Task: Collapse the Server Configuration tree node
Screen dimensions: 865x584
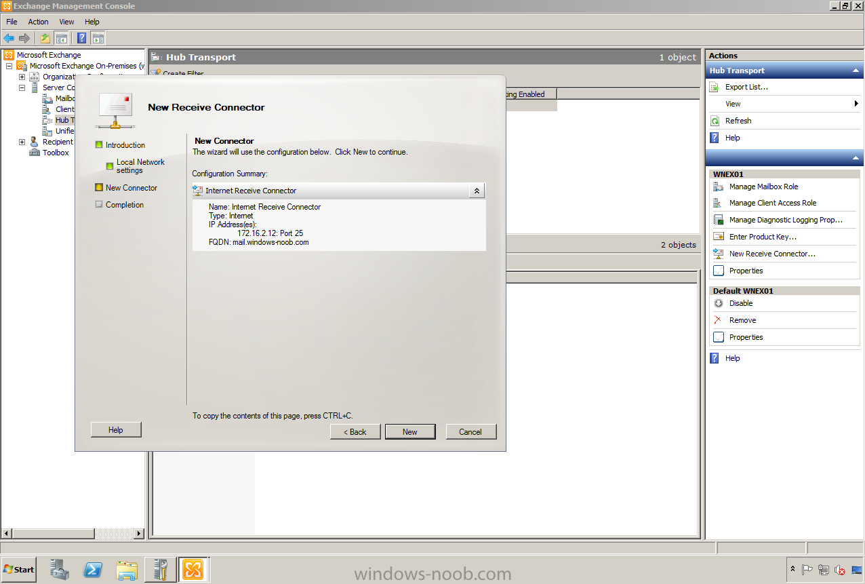Action: coord(22,87)
